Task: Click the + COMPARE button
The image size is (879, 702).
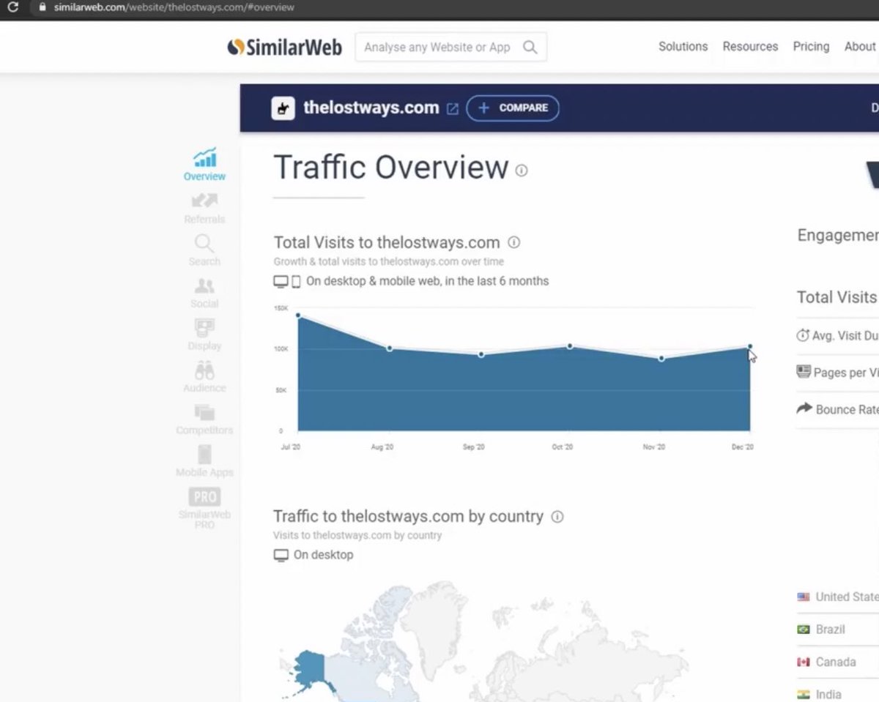Action: pos(513,108)
